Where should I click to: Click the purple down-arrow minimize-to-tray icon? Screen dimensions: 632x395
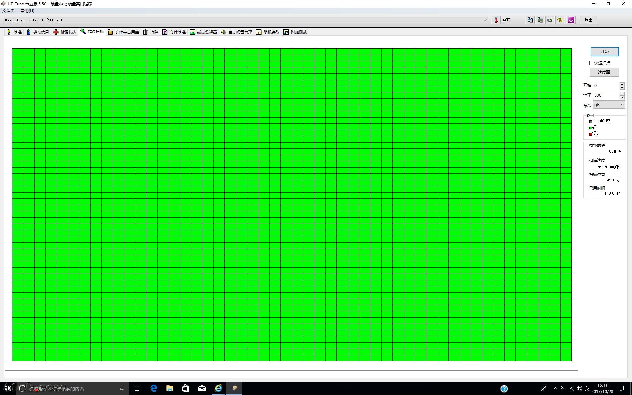pyautogui.click(x=571, y=20)
